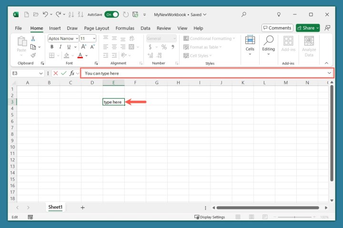
Task: Click the Cut scissors icon
Action: pyautogui.click(x=33, y=38)
